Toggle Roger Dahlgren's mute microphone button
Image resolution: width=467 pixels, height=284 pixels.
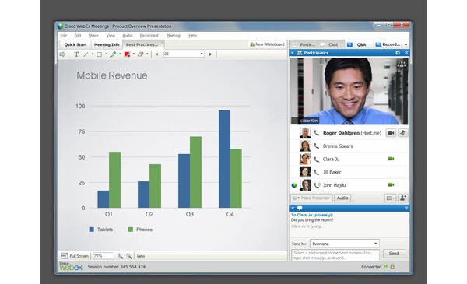point(402,133)
